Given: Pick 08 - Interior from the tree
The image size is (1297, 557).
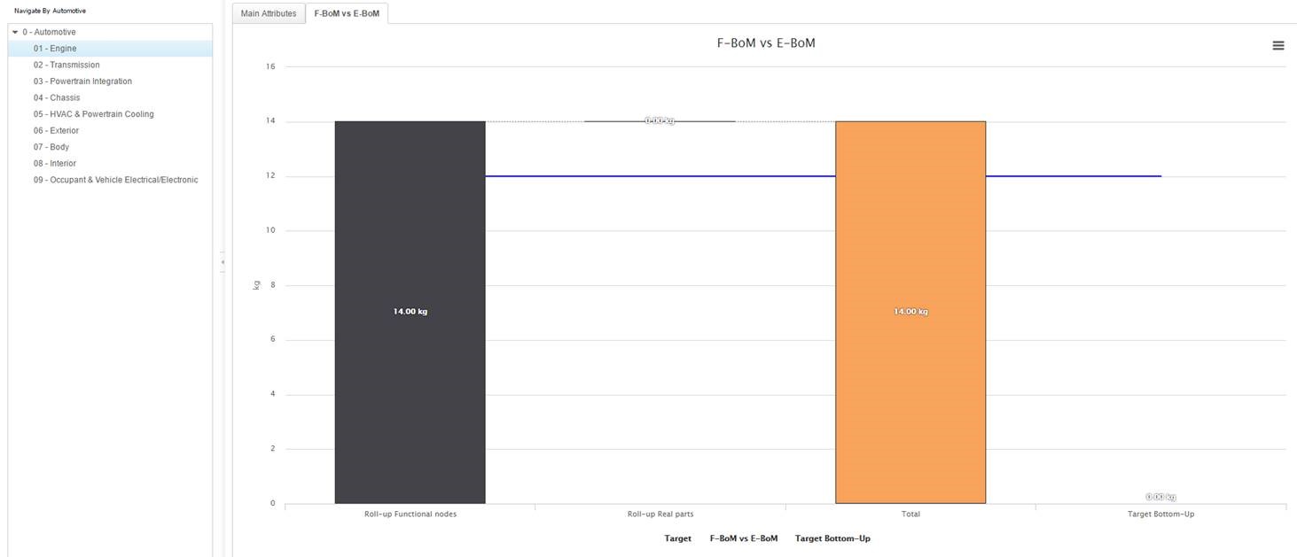Looking at the screenshot, I should pos(55,163).
